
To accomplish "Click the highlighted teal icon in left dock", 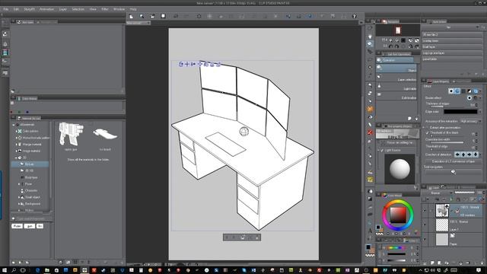I will coord(5,53).
